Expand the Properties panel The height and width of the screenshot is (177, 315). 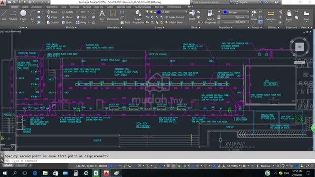tap(225, 27)
